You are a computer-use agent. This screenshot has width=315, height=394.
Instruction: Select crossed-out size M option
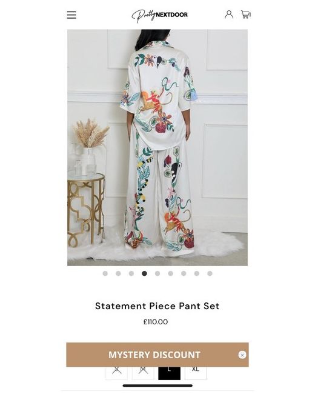point(143,373)
